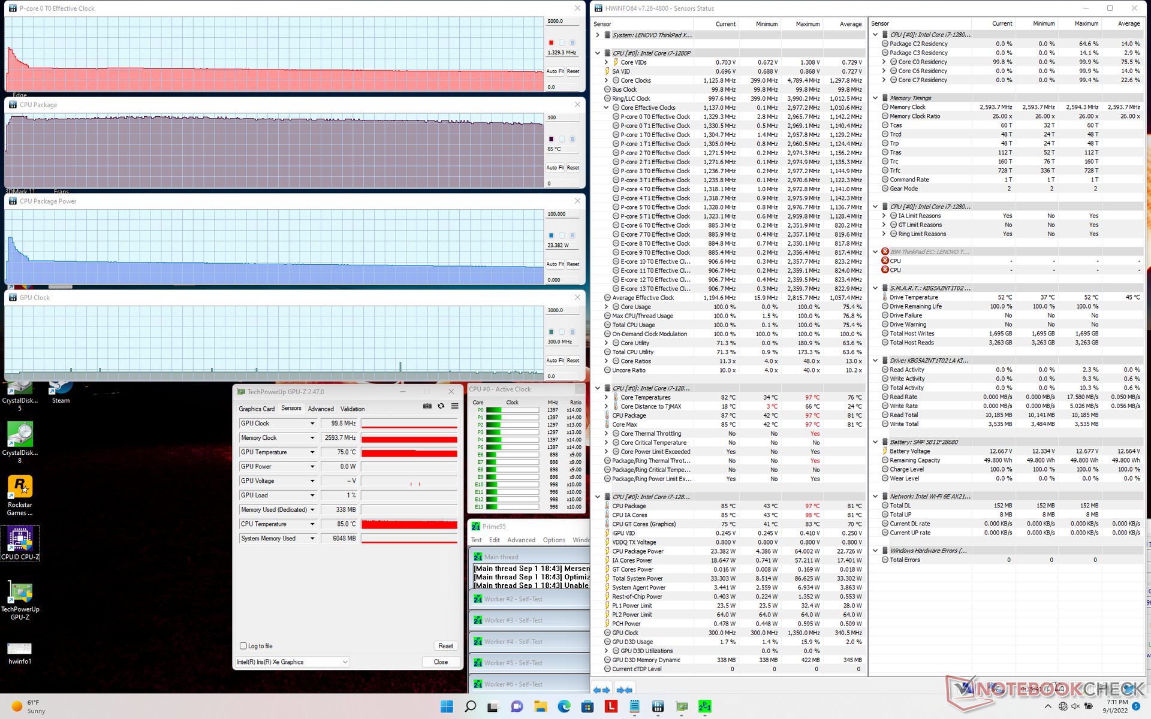Image resolution: width=1151 pixels, height=719 pixels.
Task: Open Prime95 Options menu
Action: tap(554, 540)
